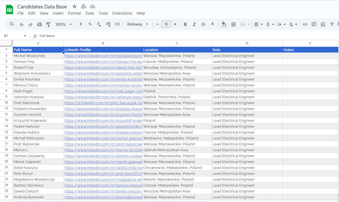
Task: Click the font size 10 field
Action: pyautogui.click(x=166, y=24)
